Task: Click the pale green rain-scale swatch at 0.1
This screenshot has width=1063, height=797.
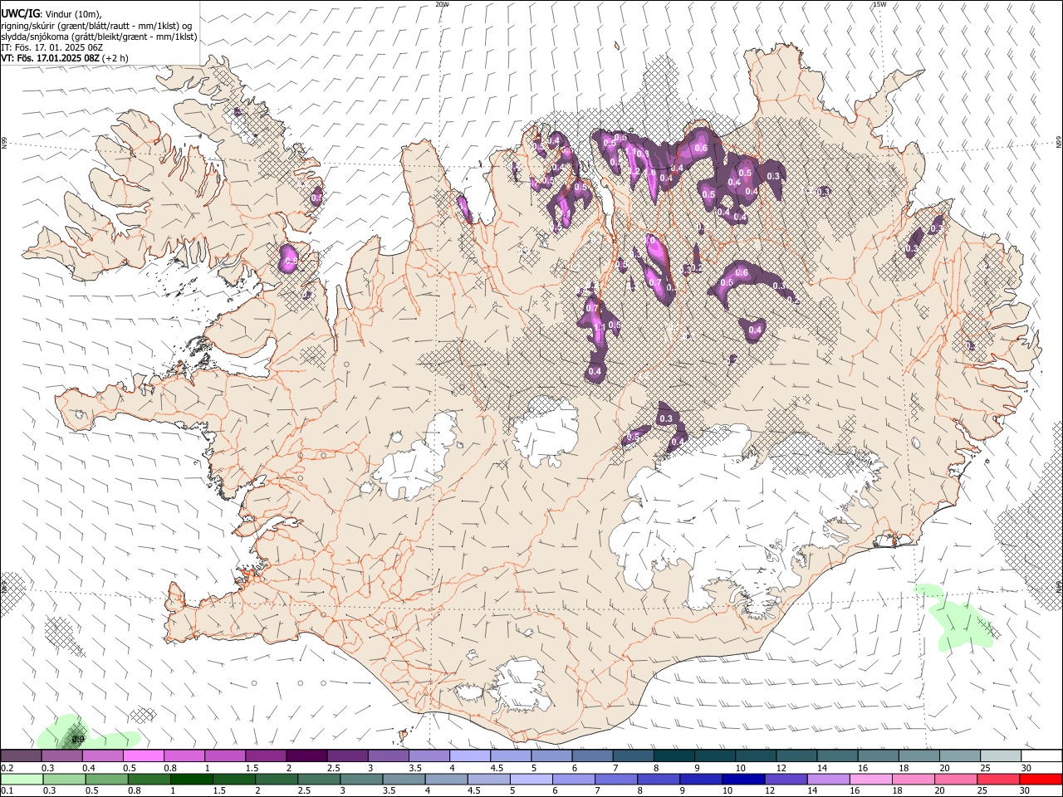Action: [22, 780]
